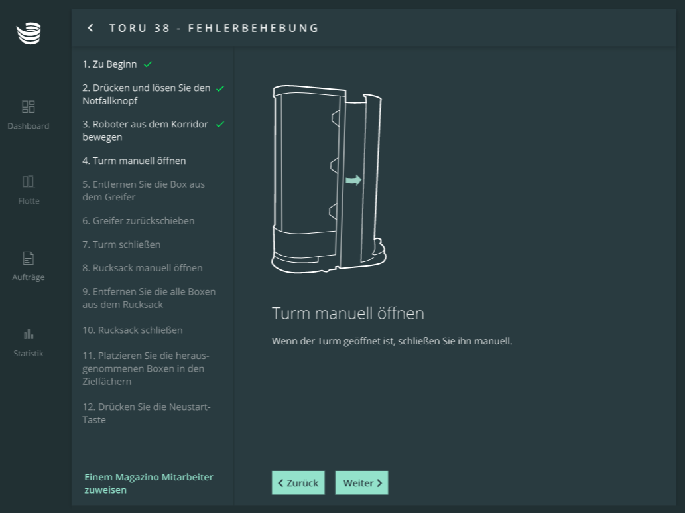Jump to step 8 Rucksack manuell öffnen

(x=142, y=268)
